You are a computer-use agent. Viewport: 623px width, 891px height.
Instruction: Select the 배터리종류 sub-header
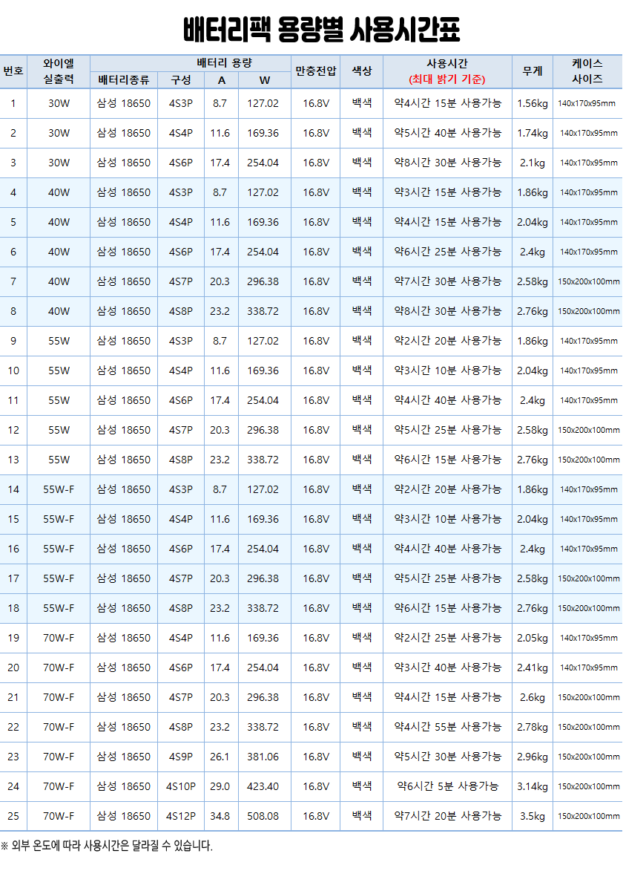click(x=123, y=80)
